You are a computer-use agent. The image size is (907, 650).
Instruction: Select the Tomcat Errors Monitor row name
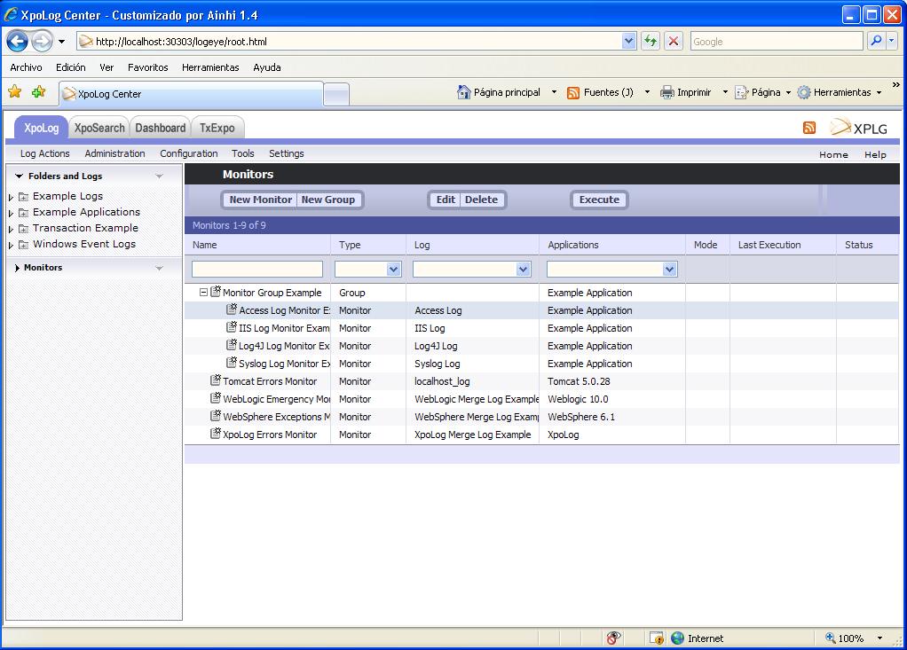[270, 381]
